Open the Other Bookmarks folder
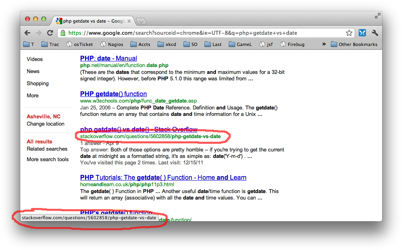Screen dimensions: 402x250 pyautogui.click(x=354, y=44)
